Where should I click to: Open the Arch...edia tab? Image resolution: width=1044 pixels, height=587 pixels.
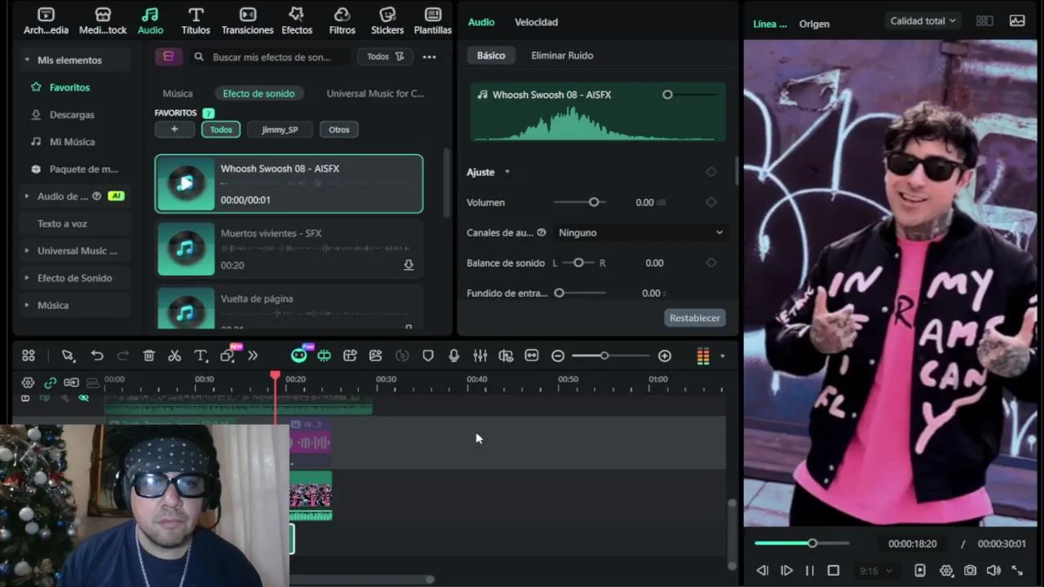(x=46, y=21)
